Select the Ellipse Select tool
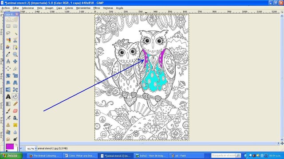The width and height of the screenshot is (284, 159). [x=15, y=26]
